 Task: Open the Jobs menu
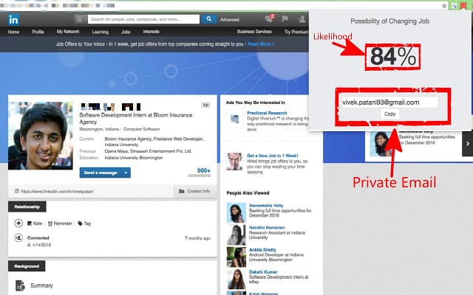click(126, 32)
